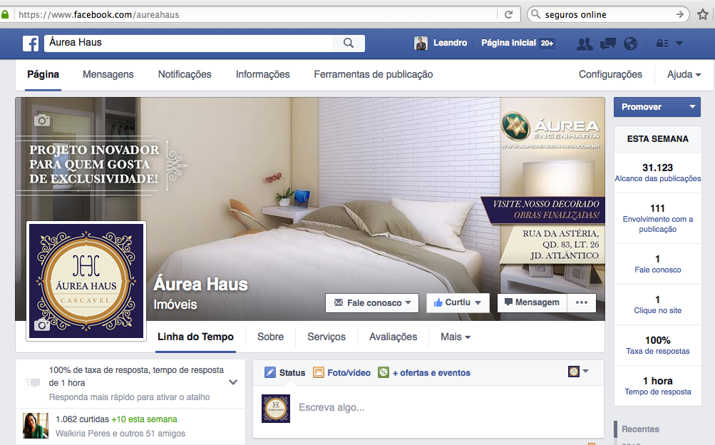Image resolution: width=715 pixels, height=445 pixels.
Task: Click composer Áurea Haus avatar thumbnail
Action: [276, 408]
